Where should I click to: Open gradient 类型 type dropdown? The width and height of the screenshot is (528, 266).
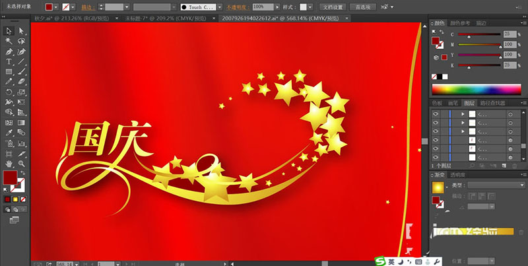(496, 185)
